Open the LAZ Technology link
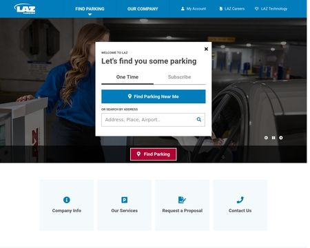310x248 pixels. (271, 9)
